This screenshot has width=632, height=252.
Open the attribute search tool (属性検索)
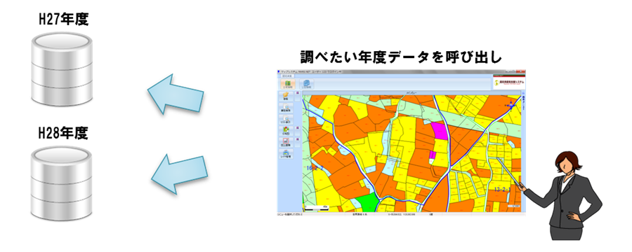tap(286, 108)
